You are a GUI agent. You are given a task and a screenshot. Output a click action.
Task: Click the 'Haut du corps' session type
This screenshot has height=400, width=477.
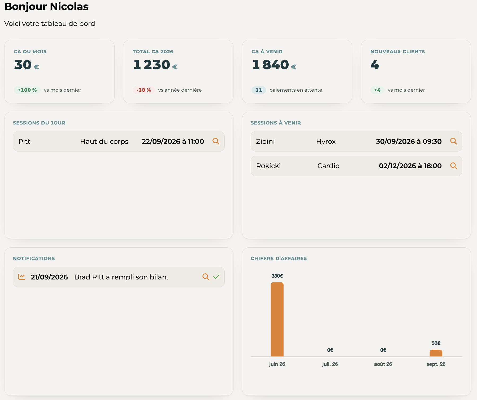pos(104,141)
